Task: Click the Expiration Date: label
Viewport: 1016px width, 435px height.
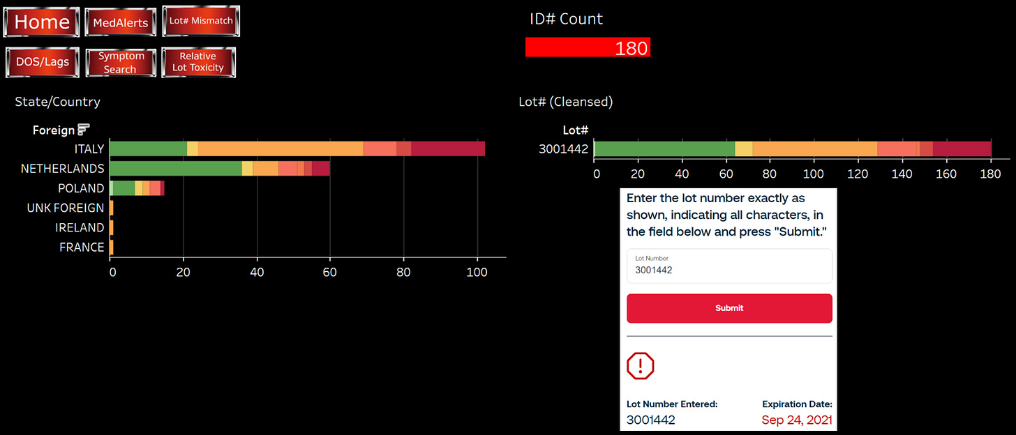Action: click(797, 404)
